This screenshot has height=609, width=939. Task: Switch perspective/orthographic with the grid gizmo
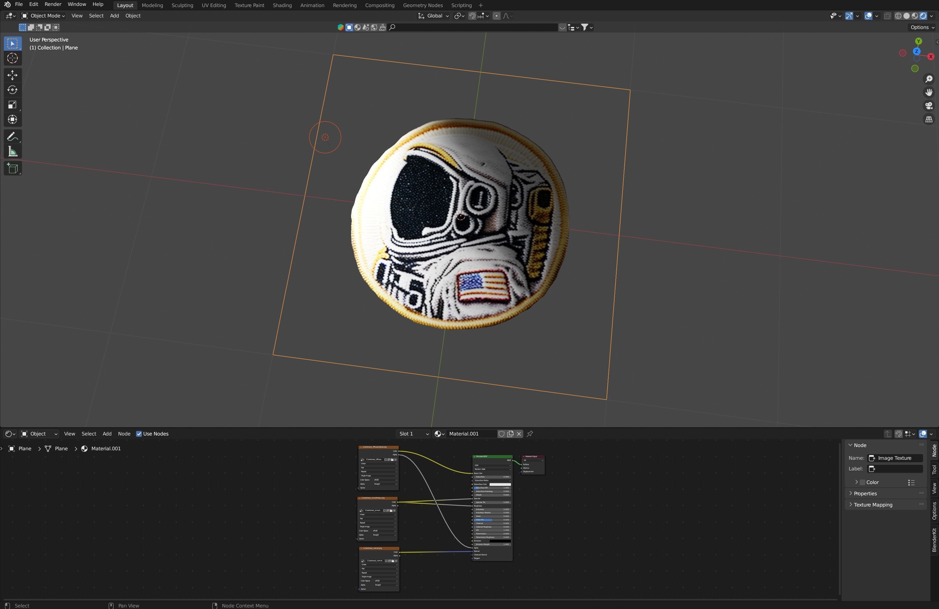929,119
